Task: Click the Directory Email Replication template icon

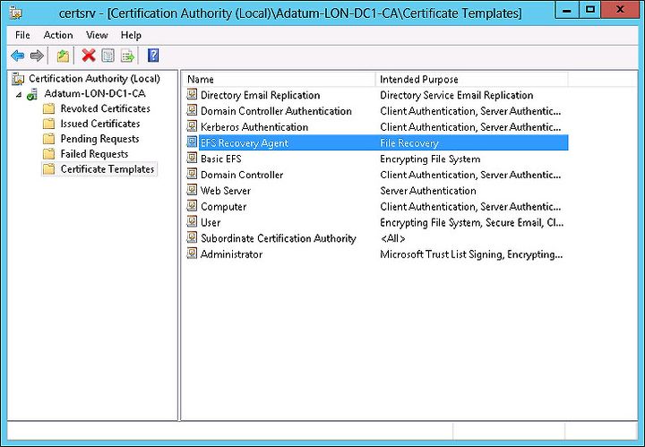Action: pos(192,95)
